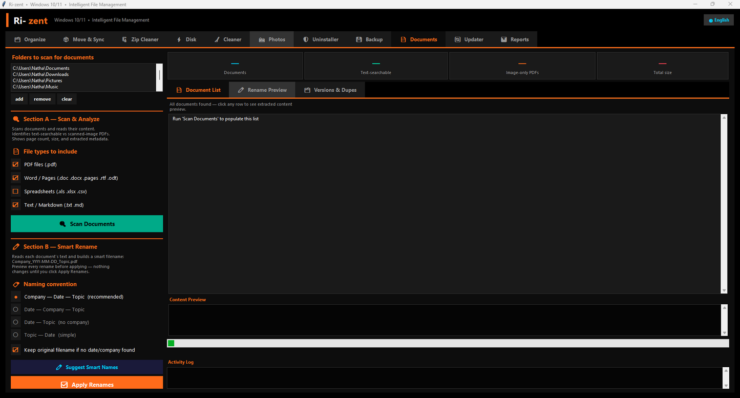Click the Ri-zent feather title bar icon
The image size is (740, 398).
pos(5,4)
